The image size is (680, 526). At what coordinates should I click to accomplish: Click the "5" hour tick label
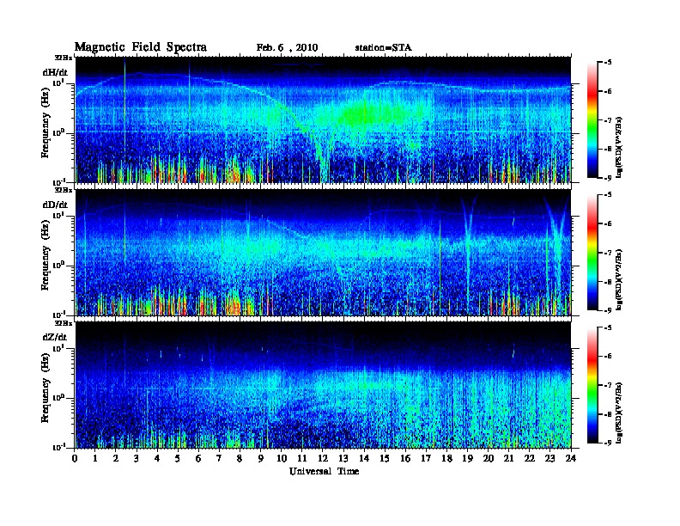tap(178, 458)
